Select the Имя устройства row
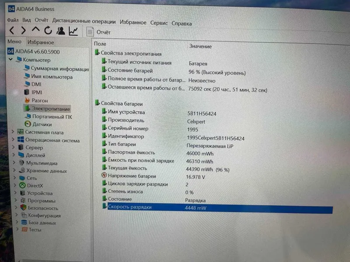Image resolution: width=350 pixels, height=262 pixels. [159, 113]
